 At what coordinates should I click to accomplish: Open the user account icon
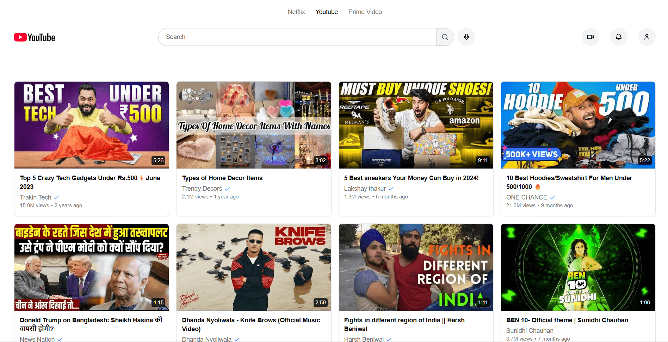647,37
